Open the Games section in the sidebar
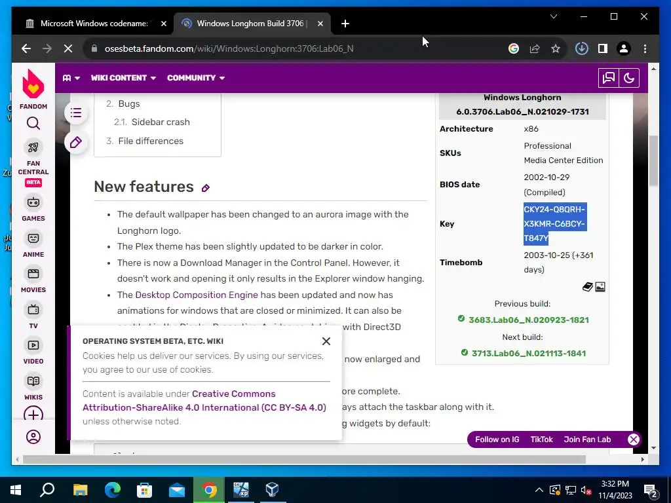The width and height of the screenshot is (671, 503). point(33,209)
